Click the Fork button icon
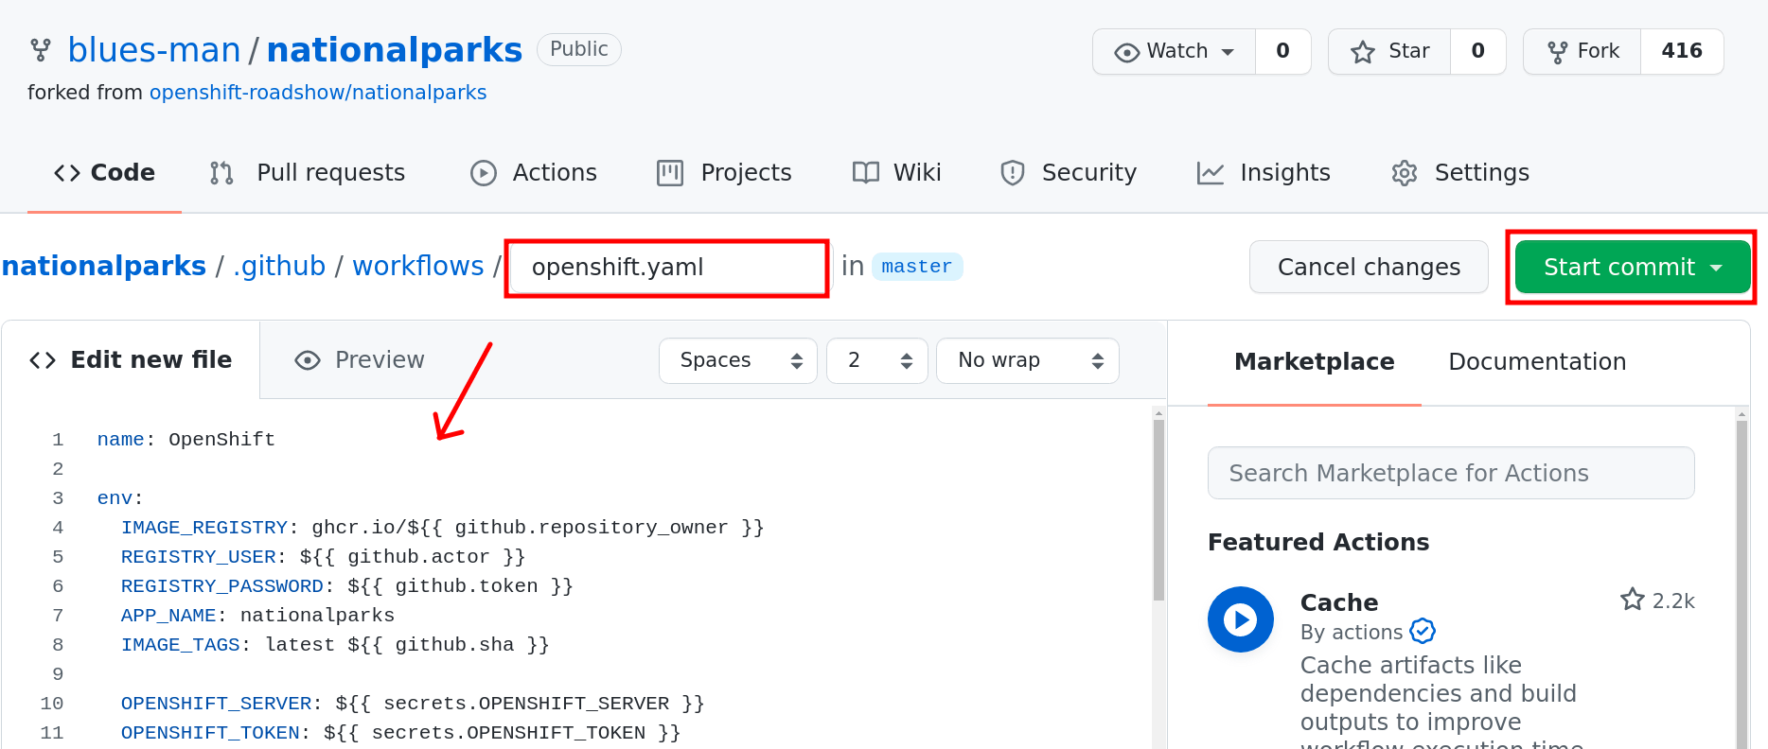1768x749 pixels. (1557, 52)
